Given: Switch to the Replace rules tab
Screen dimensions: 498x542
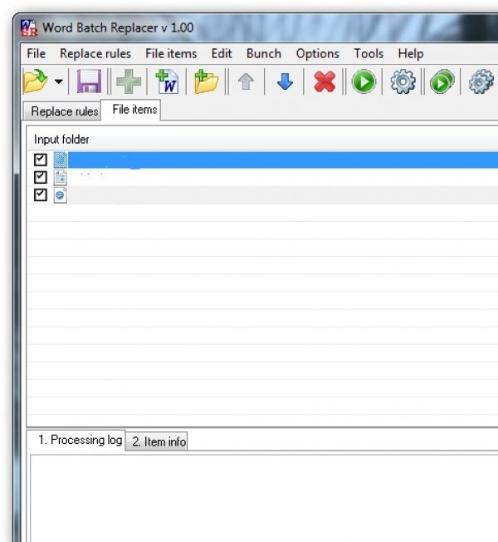Looking at the screenshot, I should coord(63,111).
